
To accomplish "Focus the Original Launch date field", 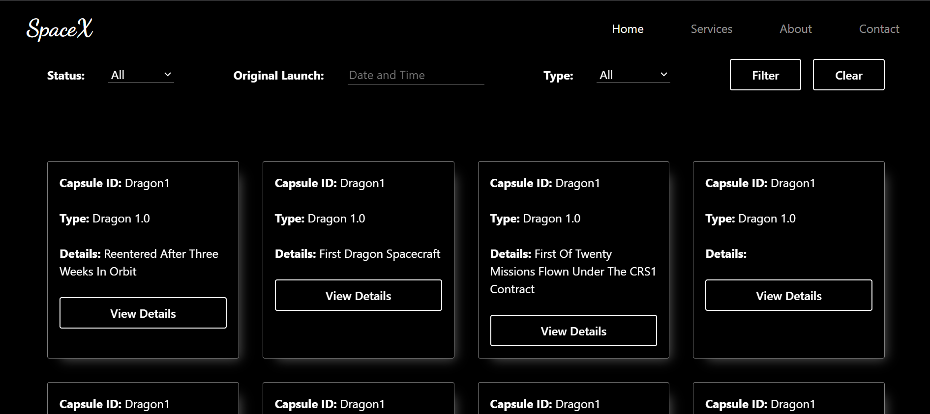I will point(416,75).
